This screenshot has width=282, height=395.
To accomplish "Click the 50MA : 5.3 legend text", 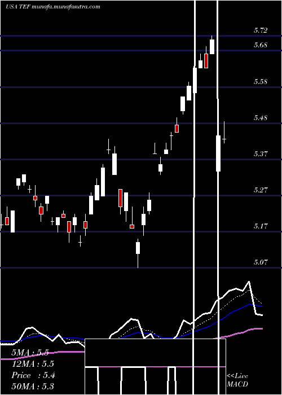I will pyautogui.click(x=33, y=387).
